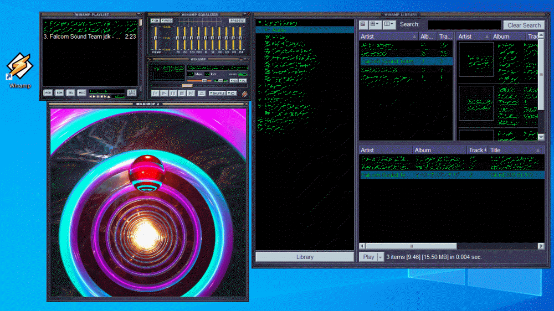Click the Track # column header

coord(476,150)
